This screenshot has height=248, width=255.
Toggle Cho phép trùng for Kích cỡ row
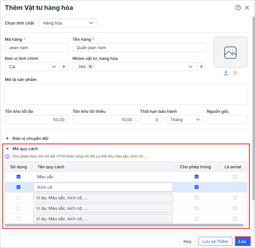197,187
